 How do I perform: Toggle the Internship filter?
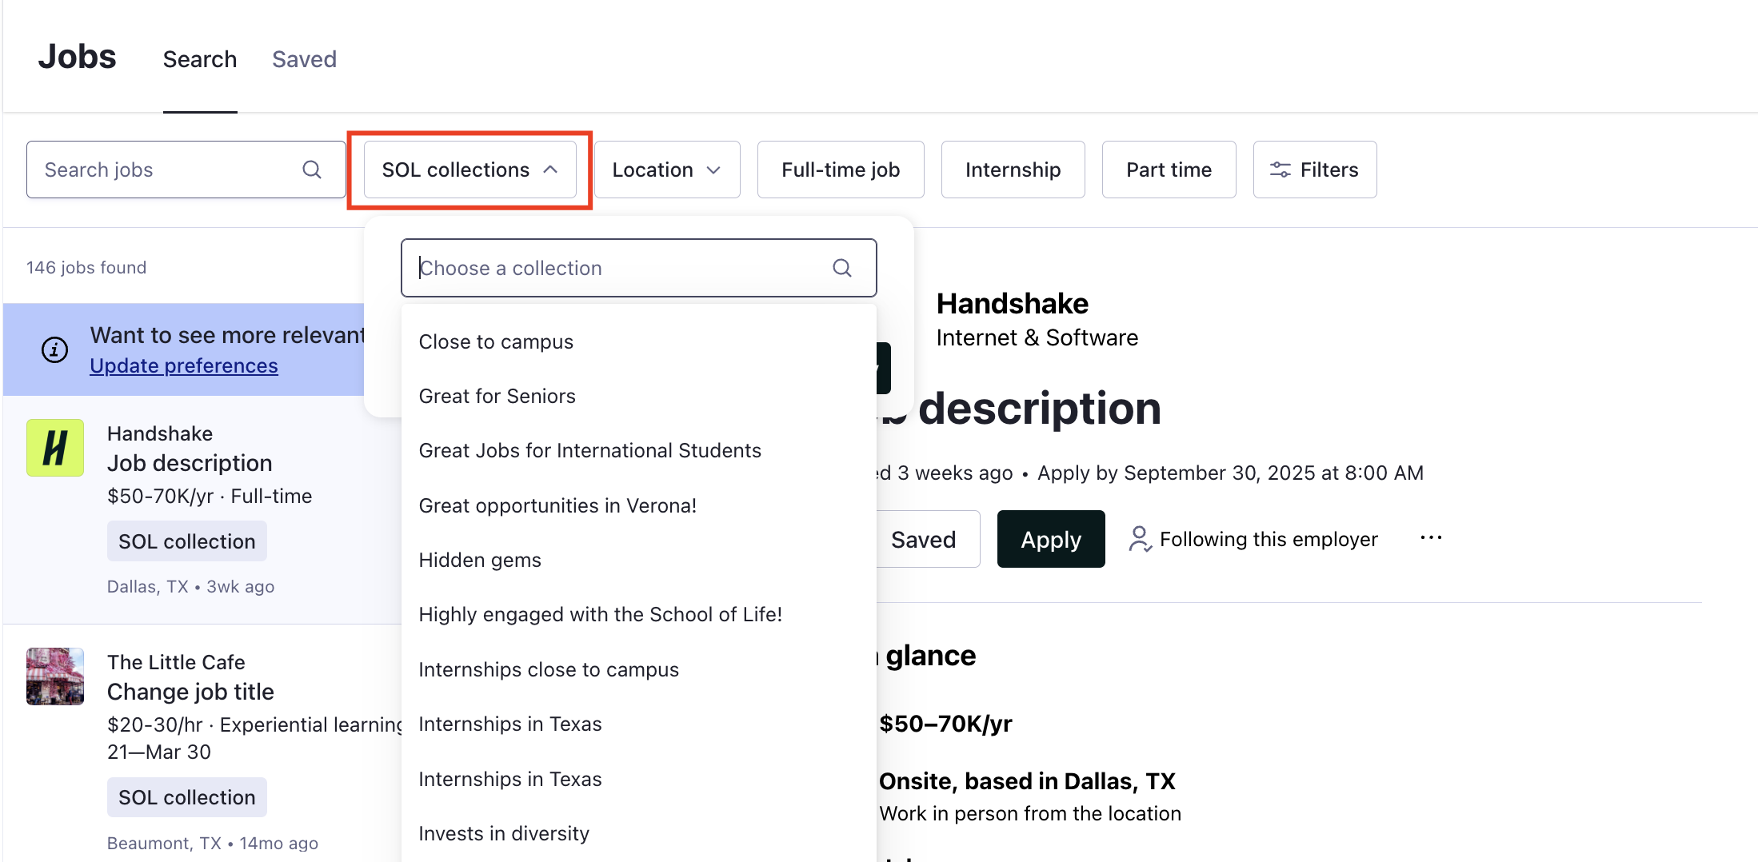point(1013,170)
